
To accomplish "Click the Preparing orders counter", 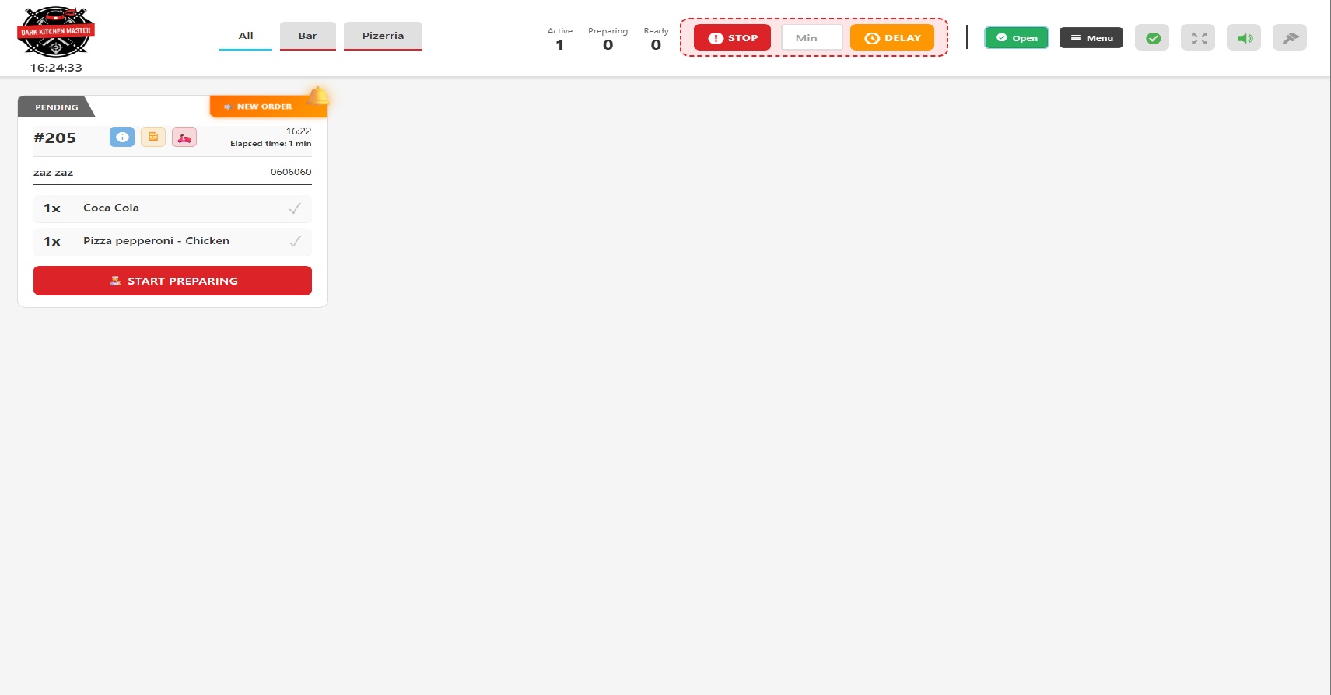I will [x=608, y=39].
